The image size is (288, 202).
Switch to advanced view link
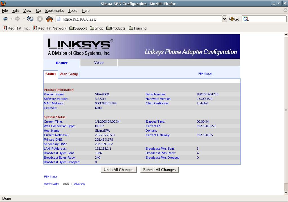pos(79,184)
